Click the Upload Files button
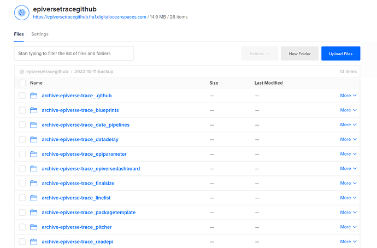Screen dimensions: 377x248 (340, 54)
